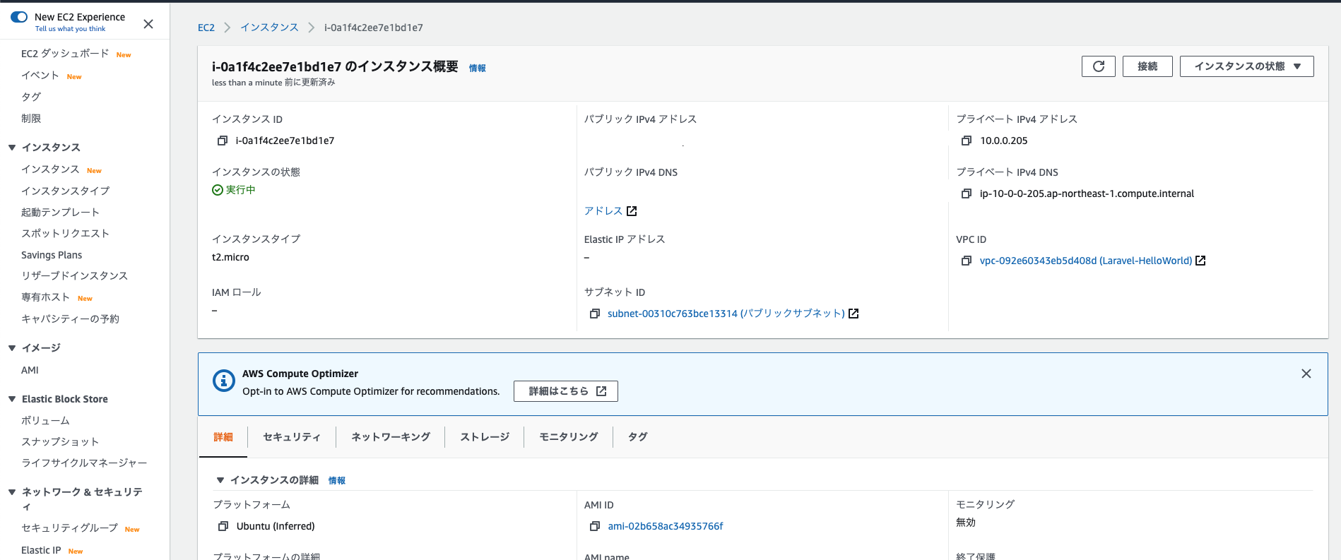
Task: Click the t2.micro instance type value
Action: click(230, 257)
